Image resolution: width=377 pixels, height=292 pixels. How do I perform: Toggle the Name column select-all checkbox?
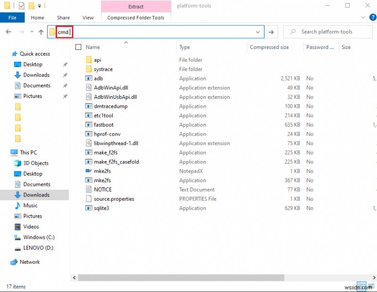78,47
